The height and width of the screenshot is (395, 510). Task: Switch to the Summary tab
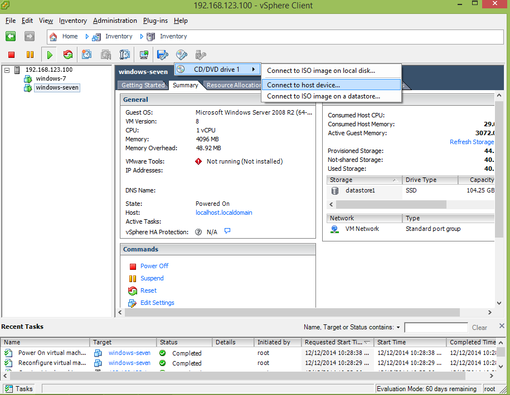[186, 85]
